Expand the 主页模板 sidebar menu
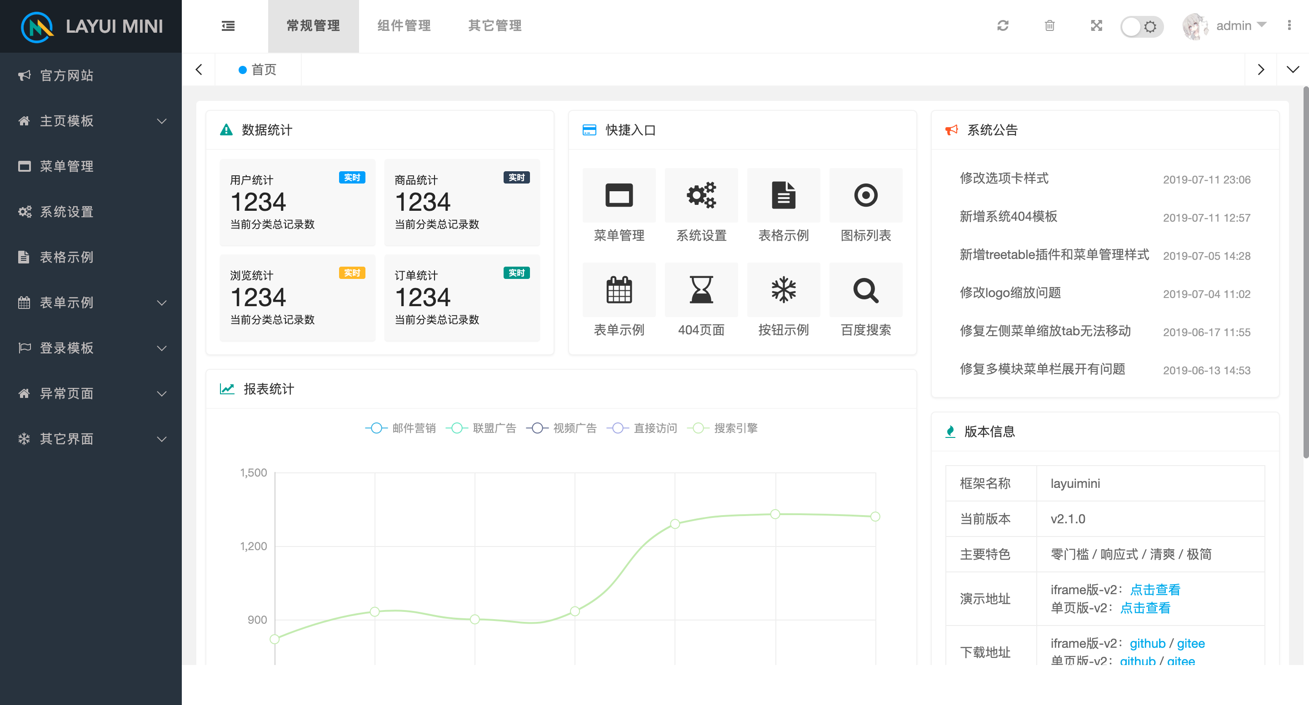Screen dimensions: 1309x705 [66, 121]
